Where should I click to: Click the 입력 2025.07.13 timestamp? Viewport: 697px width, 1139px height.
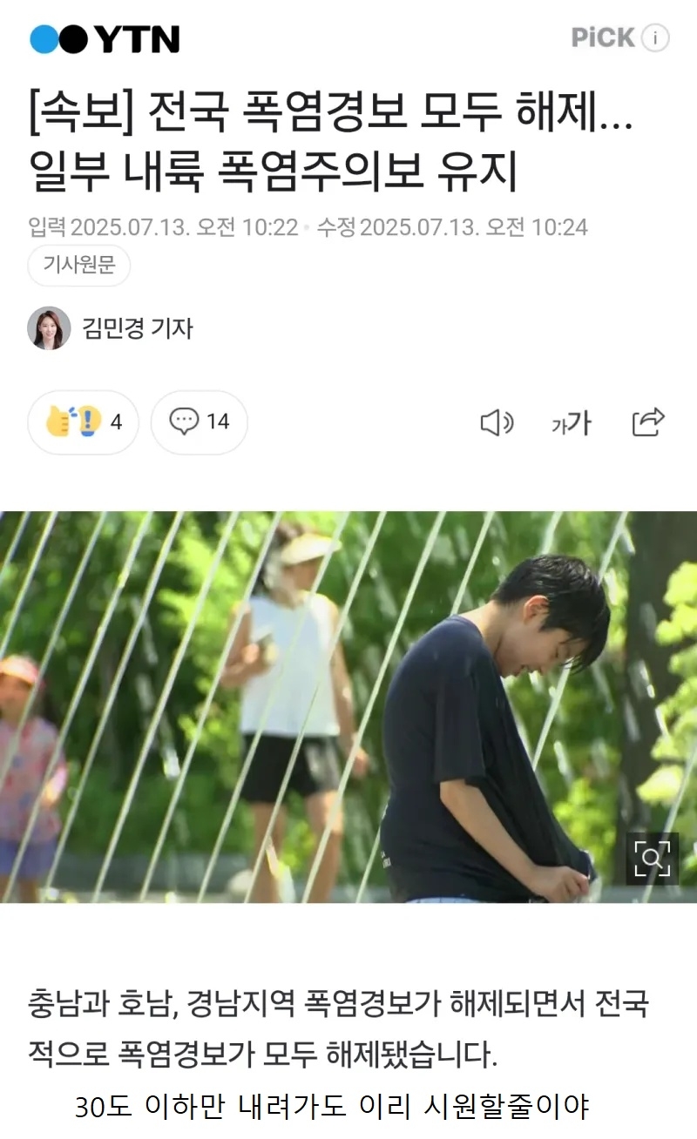pos(163,228)
